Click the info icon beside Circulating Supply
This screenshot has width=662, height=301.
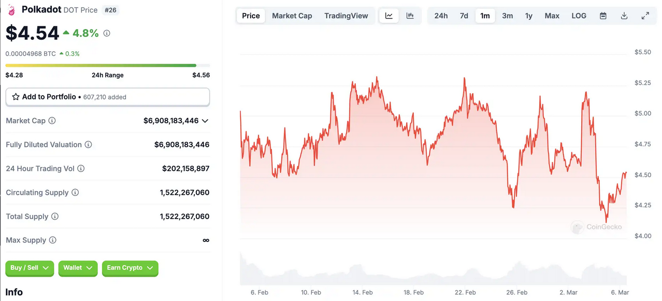[x=75, y=193]
